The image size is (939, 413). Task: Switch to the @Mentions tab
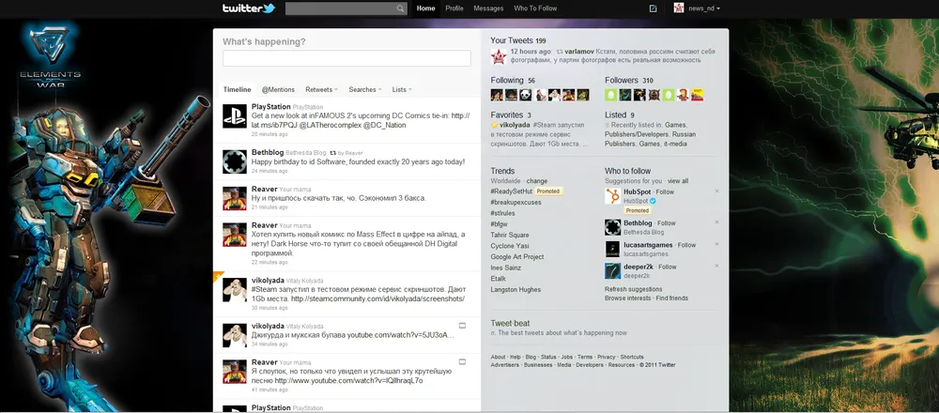pyautogui.click(x=278, y=89)
